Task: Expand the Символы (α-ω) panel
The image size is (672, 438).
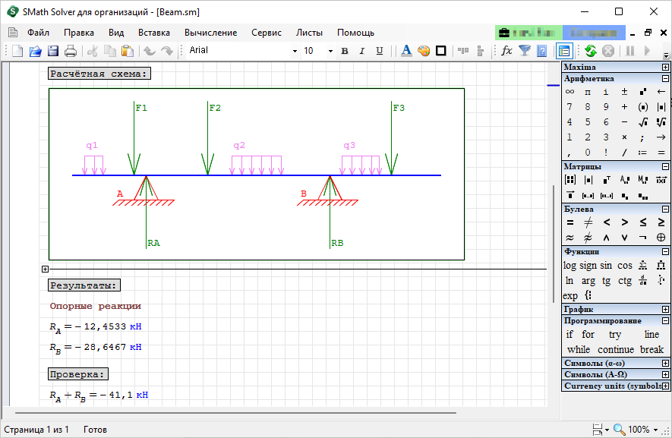Action: point(665,364)
